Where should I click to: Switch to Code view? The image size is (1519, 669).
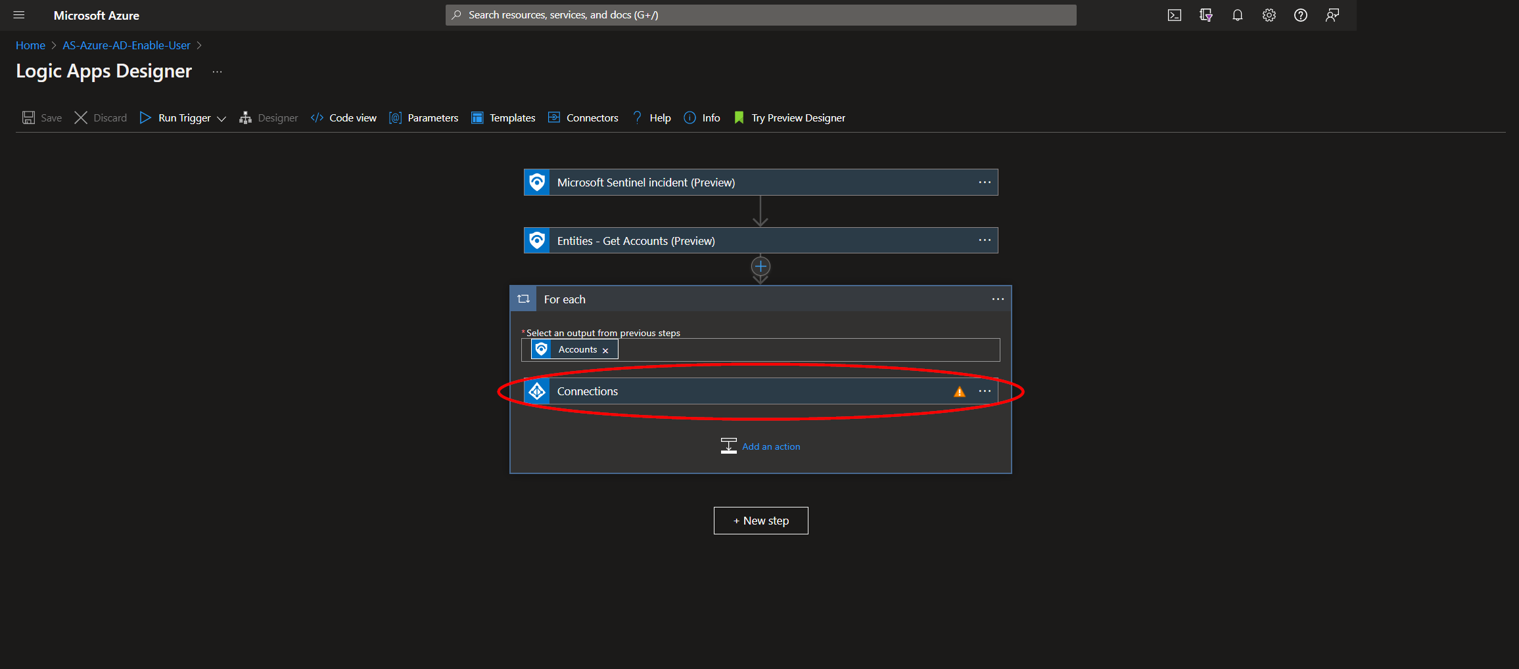click(344, 118)
